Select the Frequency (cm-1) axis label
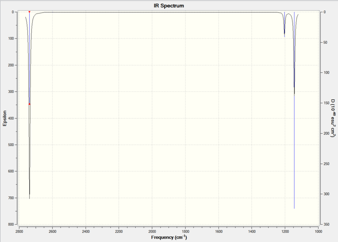Image resolution: width=338 pixels, height=242 pixels. (169, 237)
